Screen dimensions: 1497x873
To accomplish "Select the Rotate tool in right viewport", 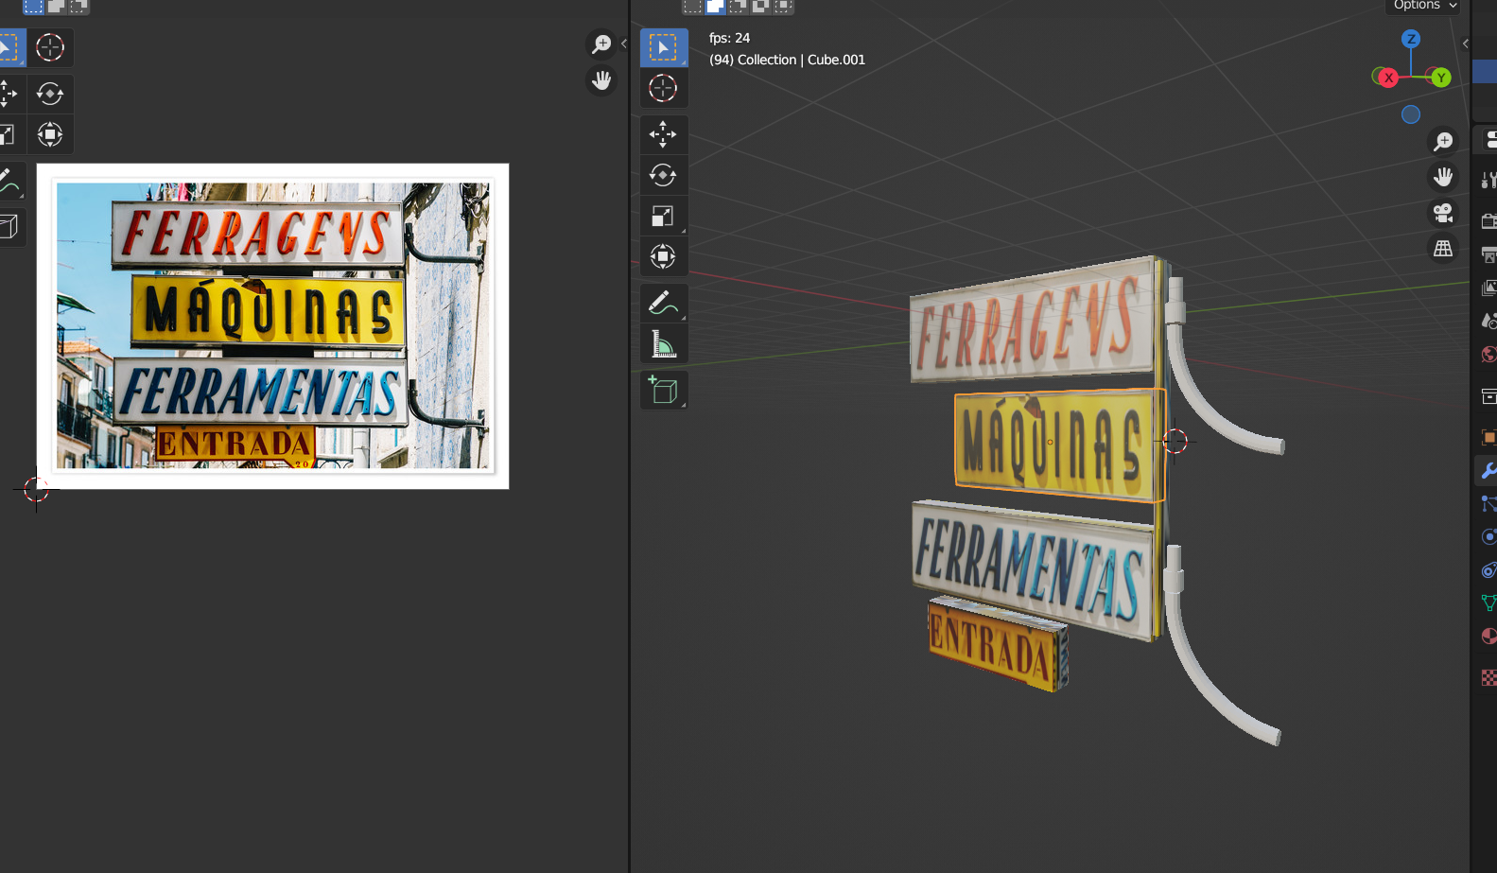I will (x=663, y=175).
